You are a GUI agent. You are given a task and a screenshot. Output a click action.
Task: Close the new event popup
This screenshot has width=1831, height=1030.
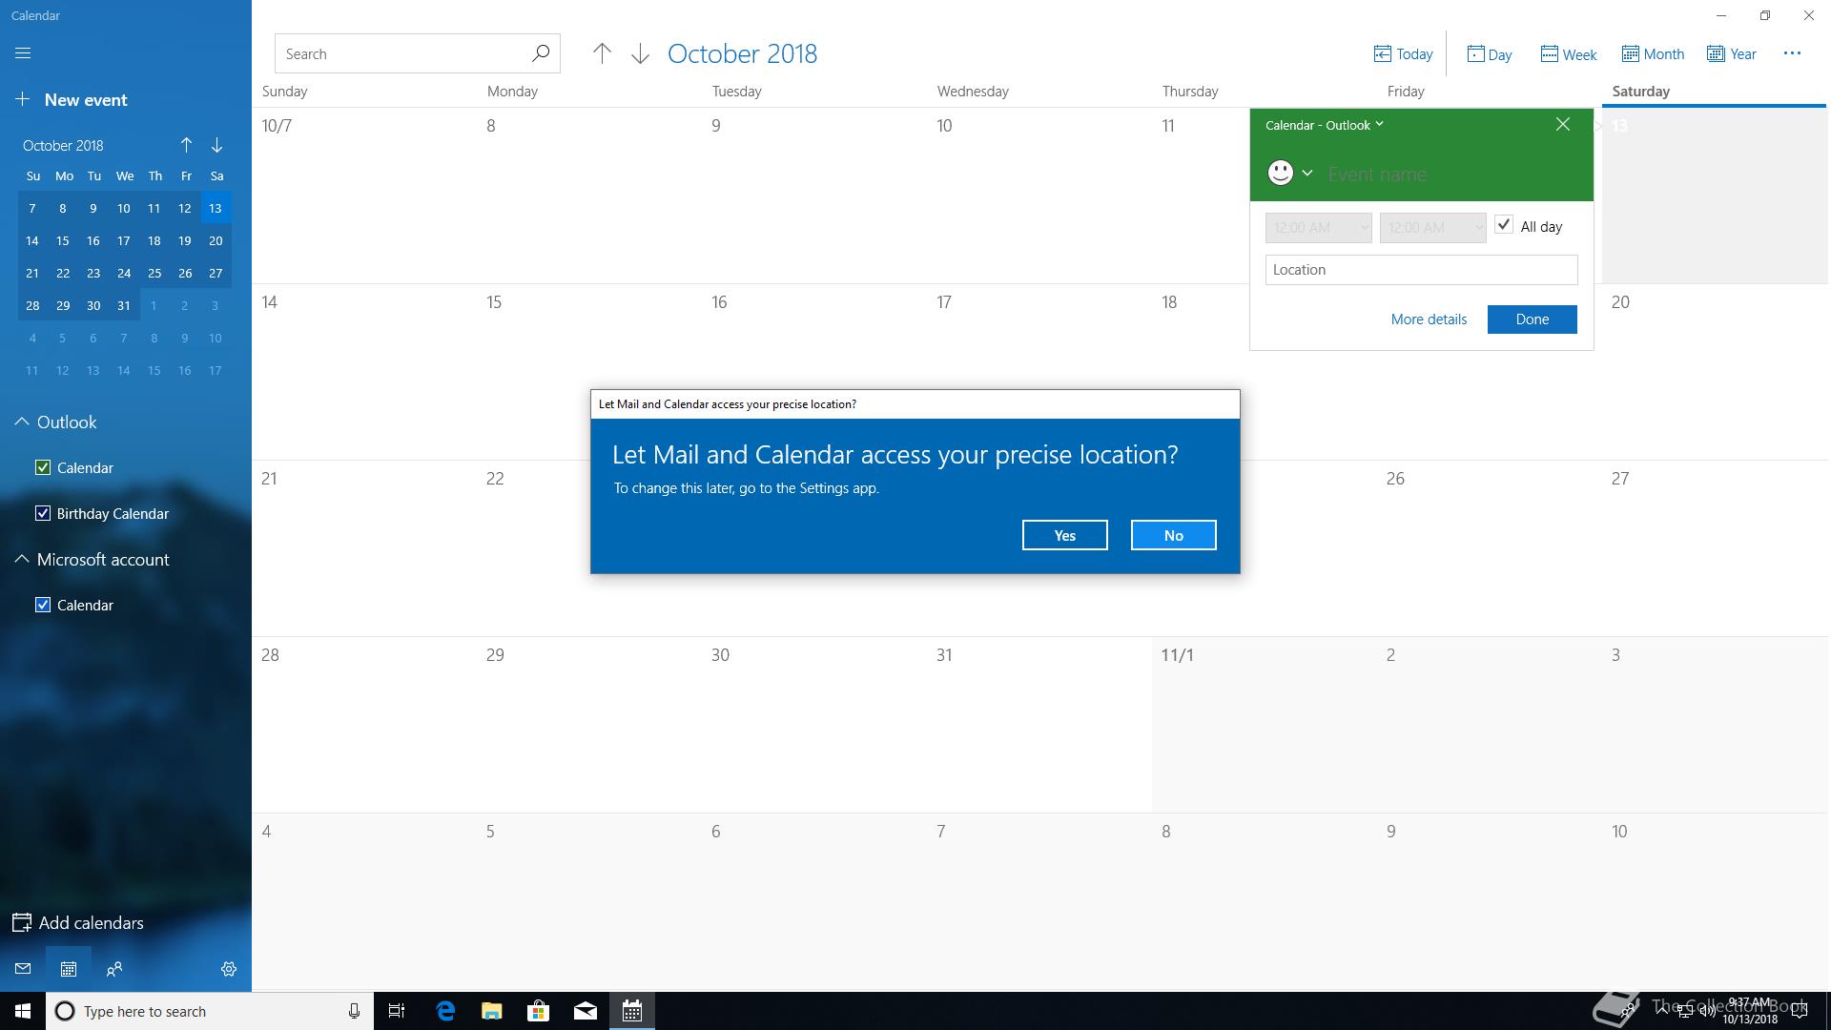coord(1563,124)
